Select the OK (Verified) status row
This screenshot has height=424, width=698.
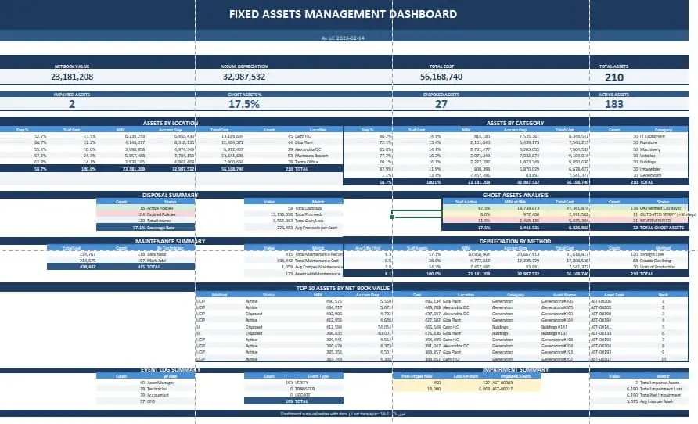tap(565, 208)
